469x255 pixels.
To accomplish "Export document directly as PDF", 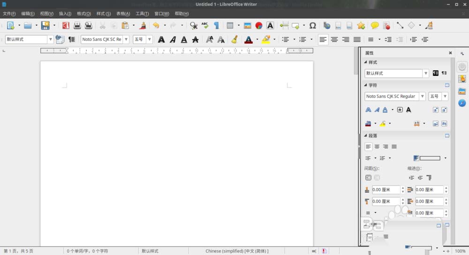I will [66, 25].
